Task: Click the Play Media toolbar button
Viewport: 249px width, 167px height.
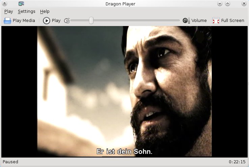Action: click(19, 21)
